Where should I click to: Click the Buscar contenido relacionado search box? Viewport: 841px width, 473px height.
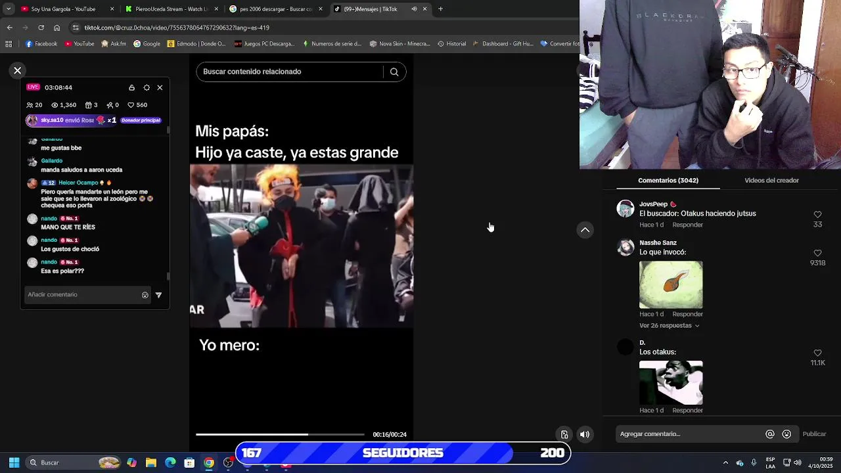click(x=289, y=72)
